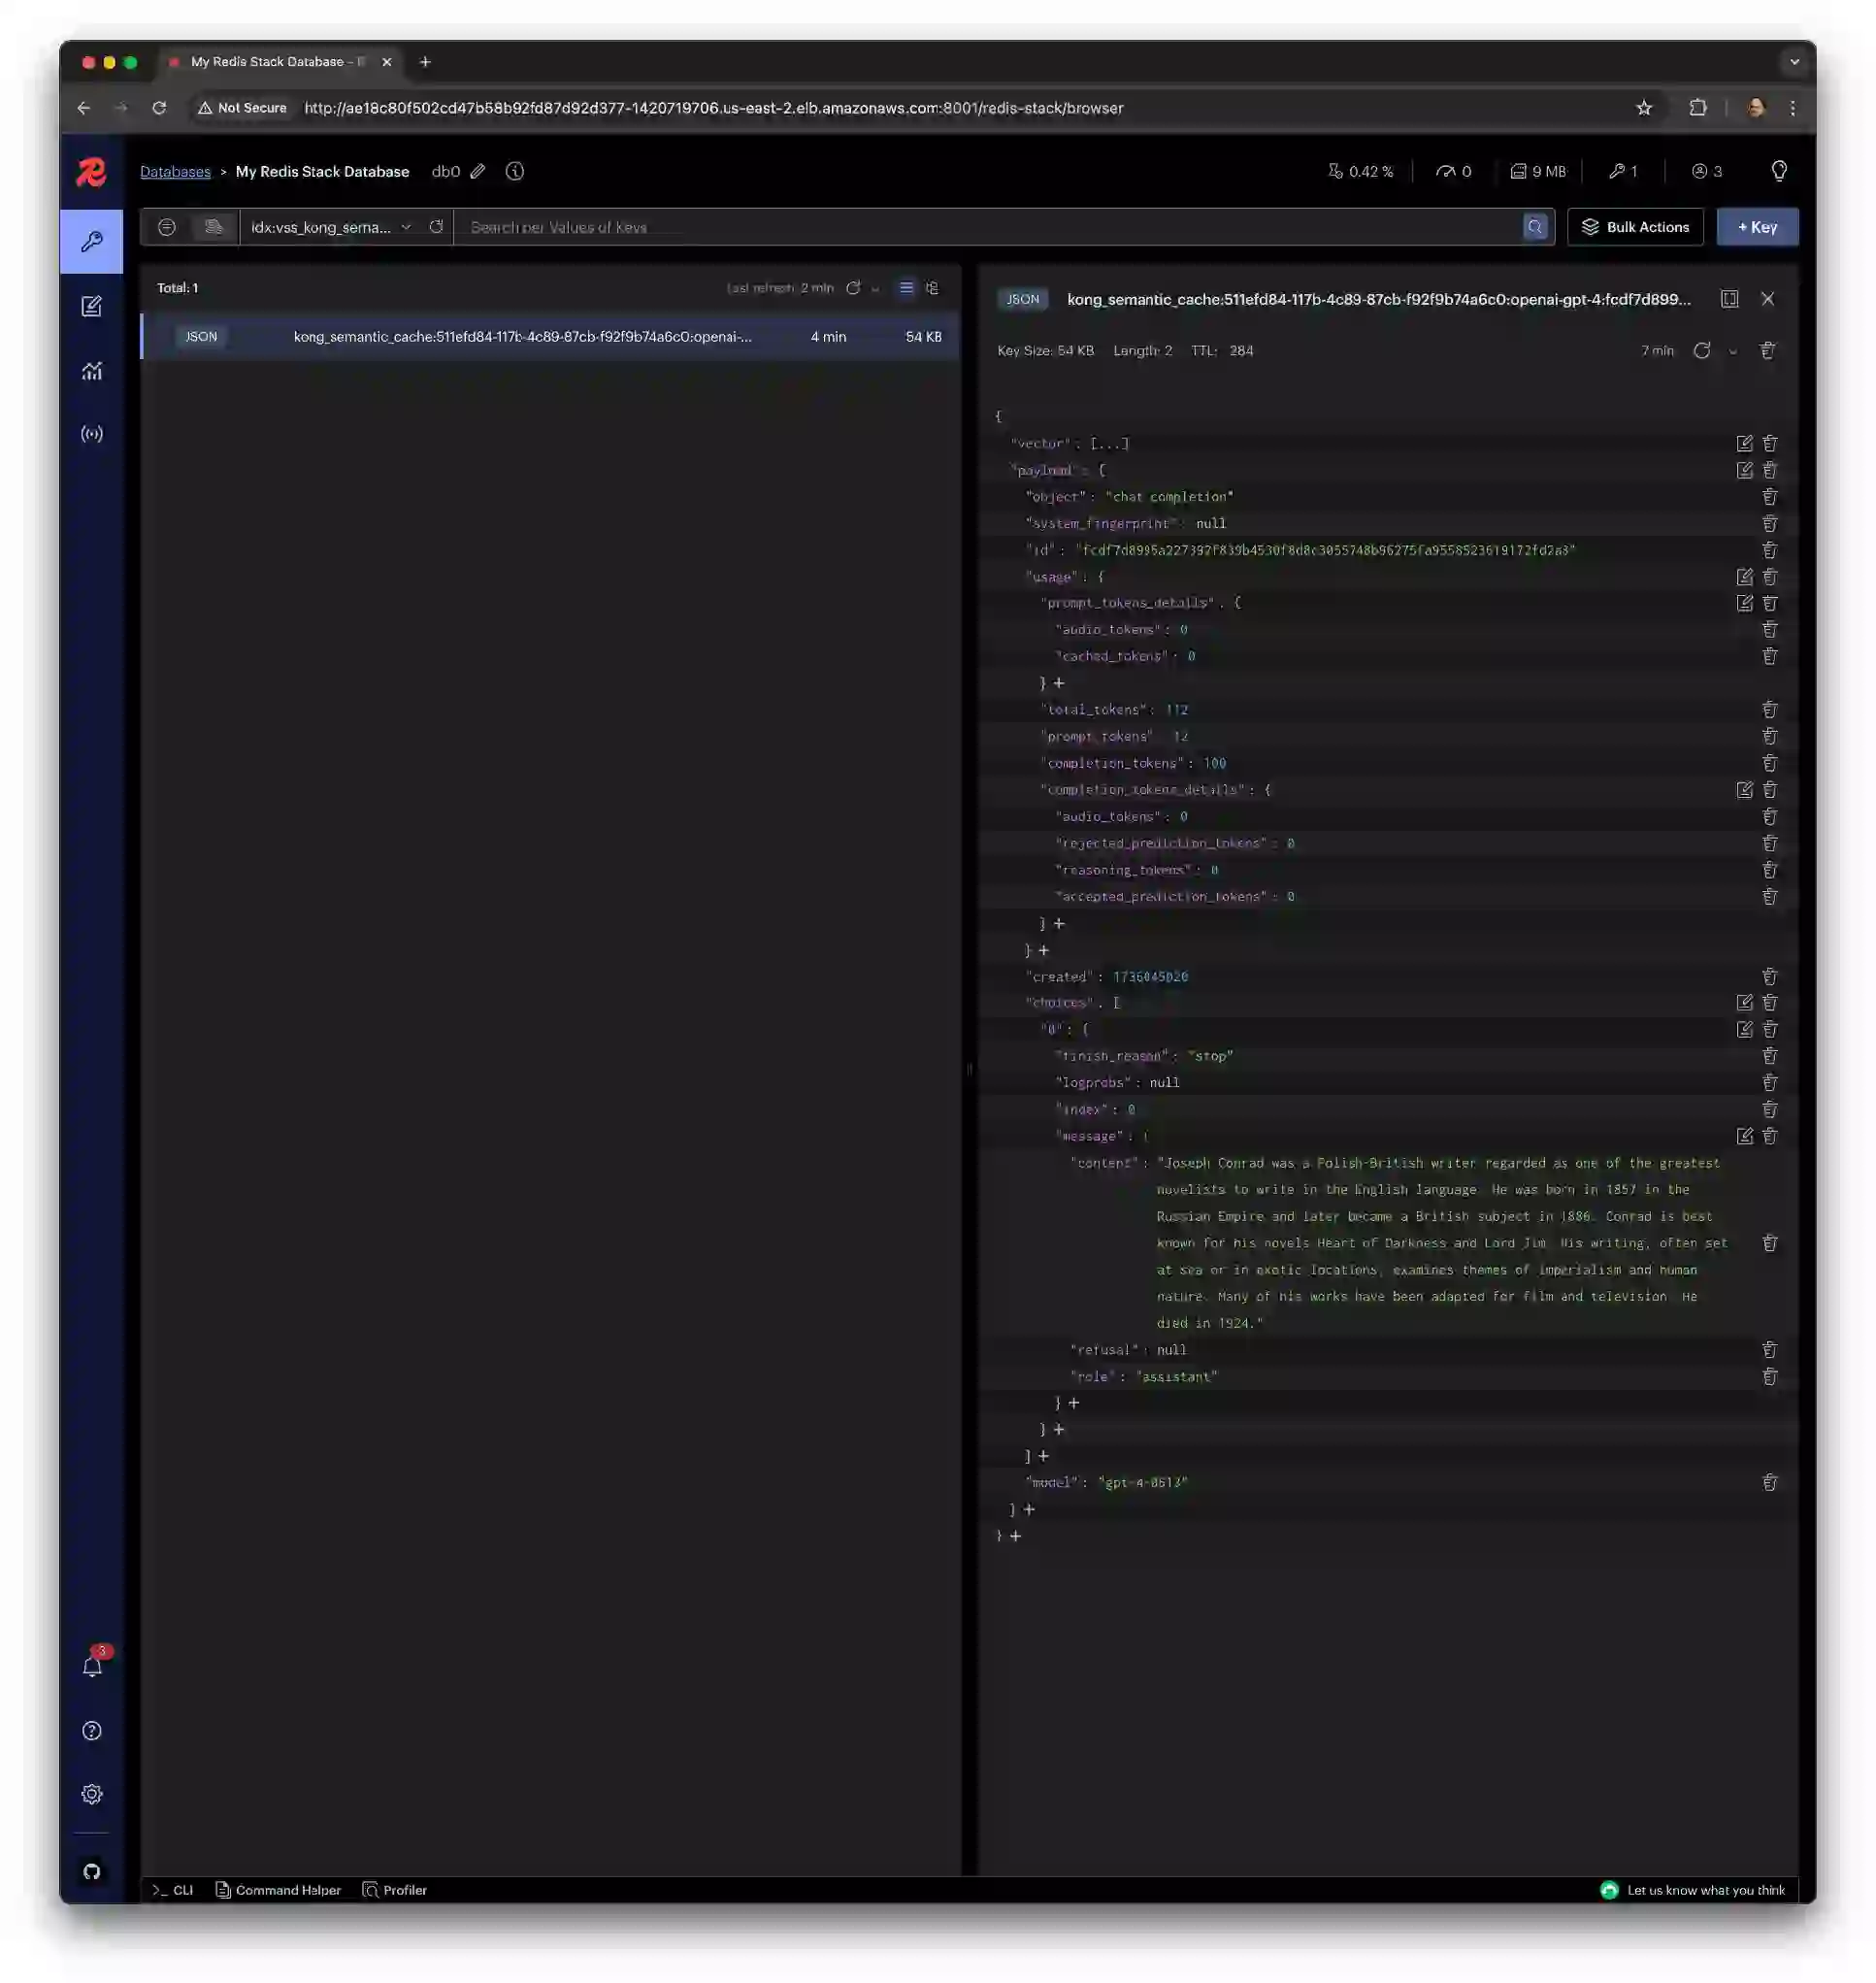This screenshot has width=1876, height=1983.
Task: Delete the content field
Action: [1770, 1243]
